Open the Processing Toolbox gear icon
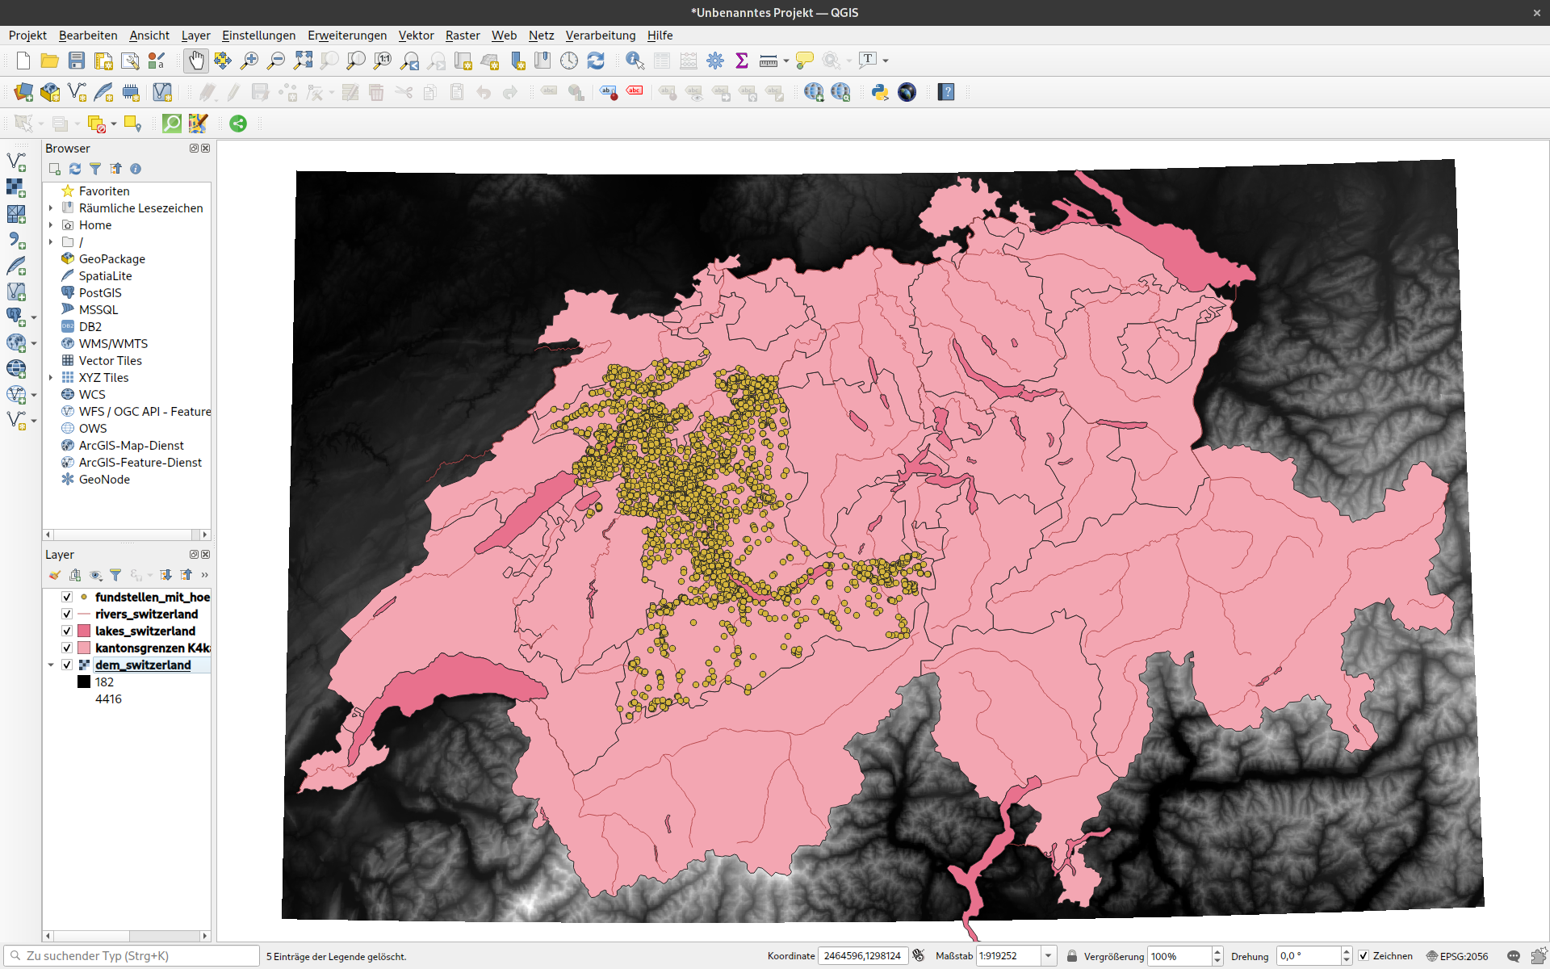The image size is (1550, 969). pos(715,61)
